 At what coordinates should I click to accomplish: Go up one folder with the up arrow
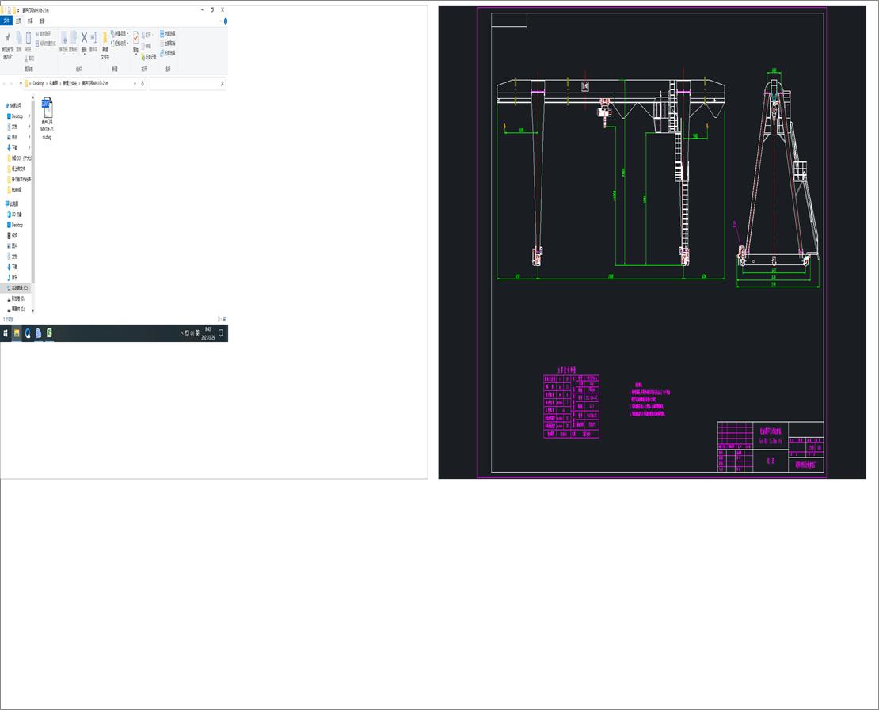21,83
